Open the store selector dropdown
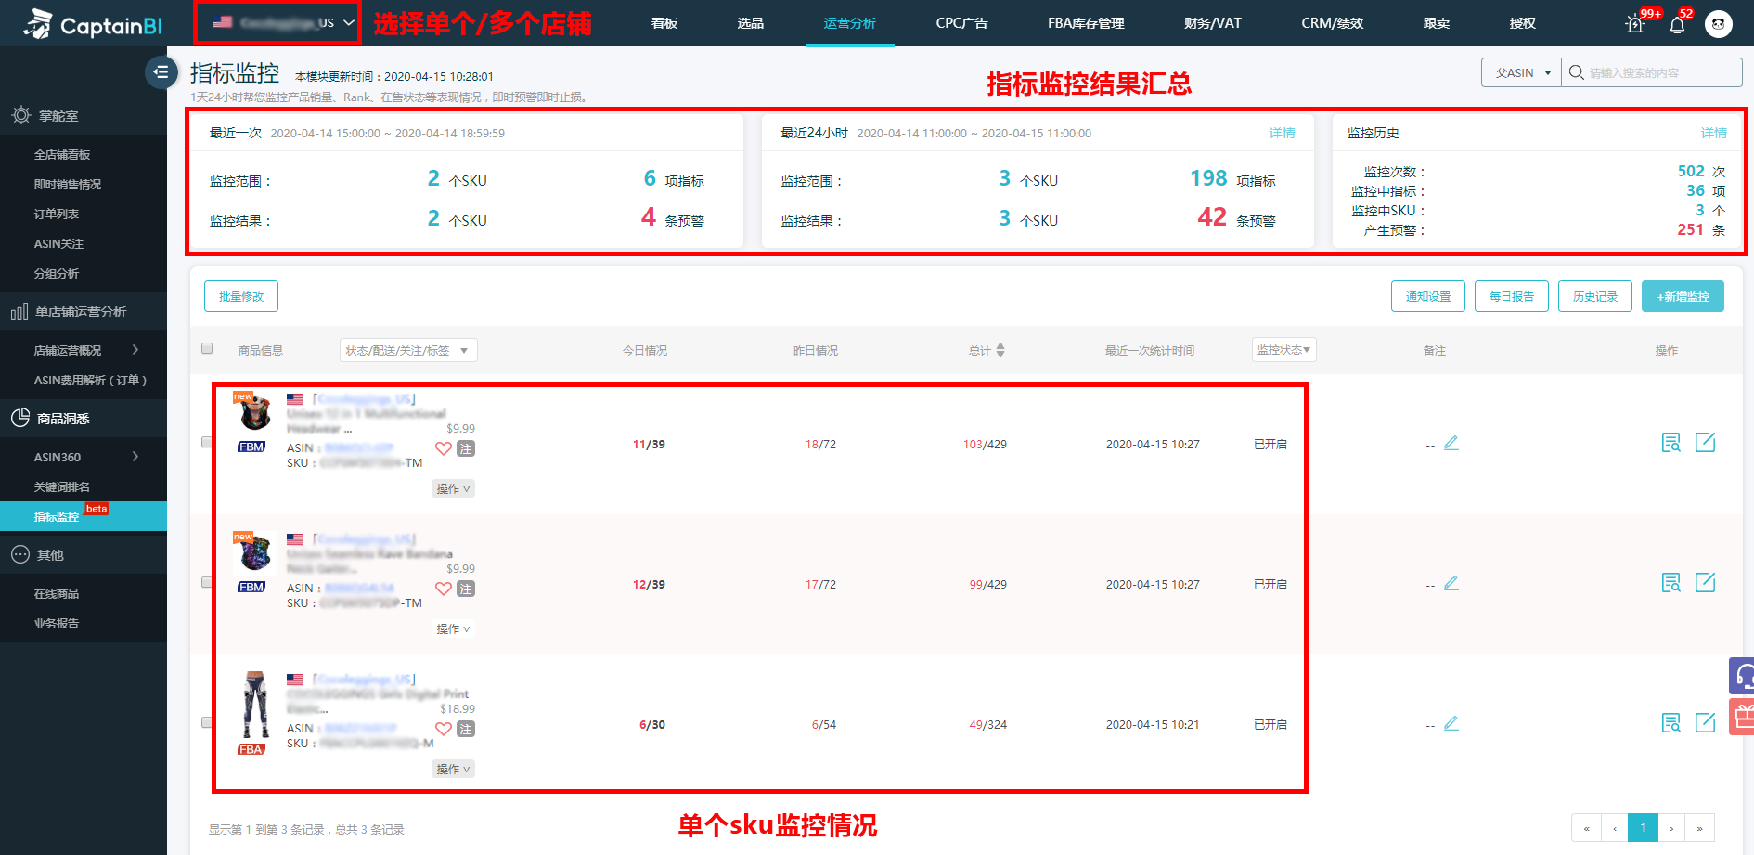Viewport: 1754px width, 855px height. point(277,22)
